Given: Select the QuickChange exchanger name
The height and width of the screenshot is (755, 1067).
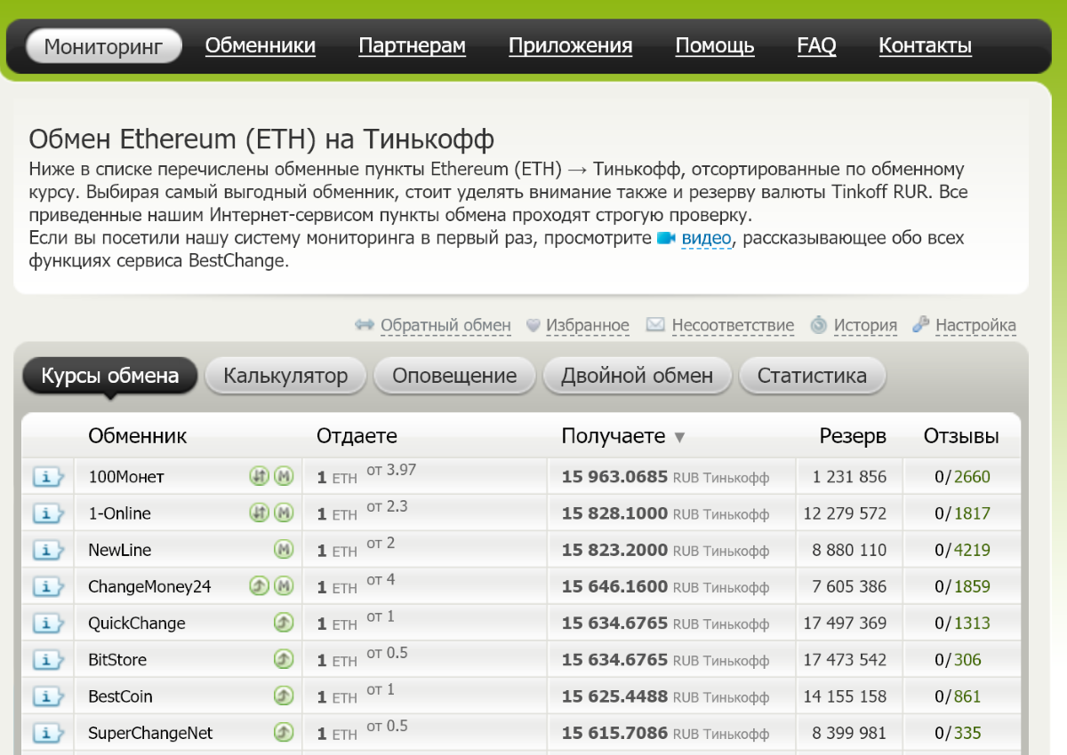Looking at the screenshot, I should click(137, 624).
